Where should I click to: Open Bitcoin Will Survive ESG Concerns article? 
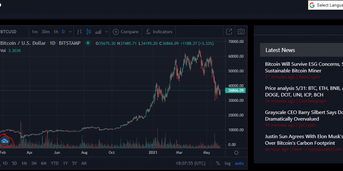click(x=304, y=67)
